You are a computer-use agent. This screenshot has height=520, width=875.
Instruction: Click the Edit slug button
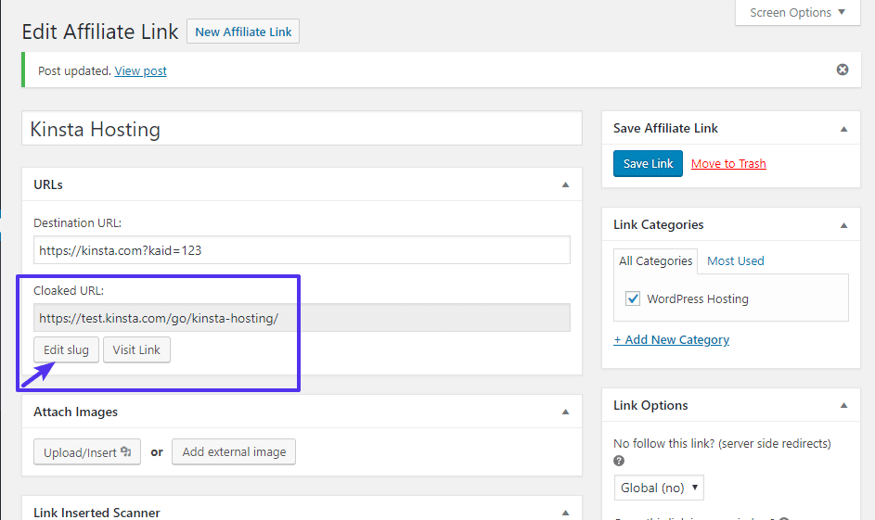[x=66, y=349]
